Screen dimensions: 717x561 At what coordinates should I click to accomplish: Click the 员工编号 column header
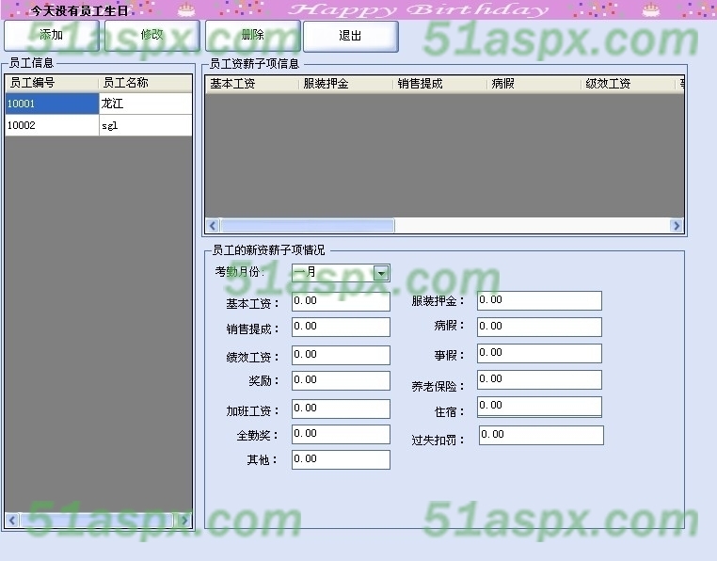pyautogui.click(x=52, y=83)
